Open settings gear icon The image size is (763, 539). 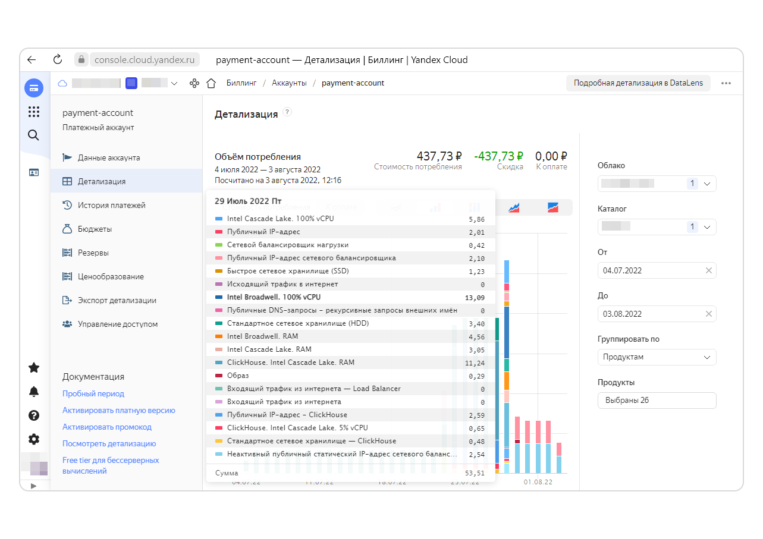click(34, 439)
